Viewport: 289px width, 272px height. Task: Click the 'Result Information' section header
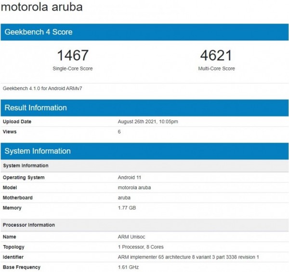coord(144,108)
